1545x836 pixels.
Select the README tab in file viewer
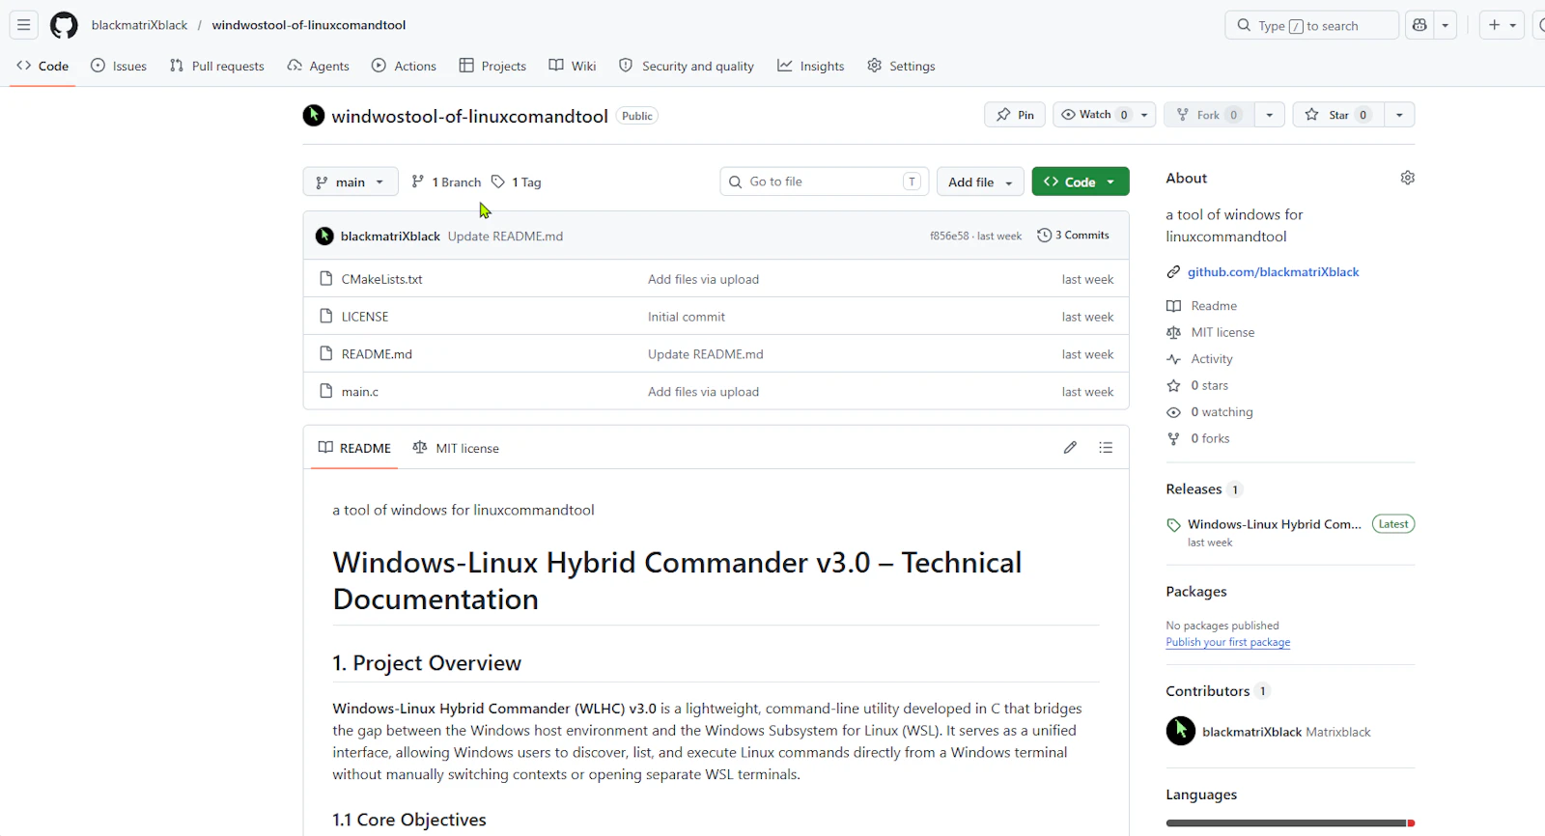pos(354,448)
